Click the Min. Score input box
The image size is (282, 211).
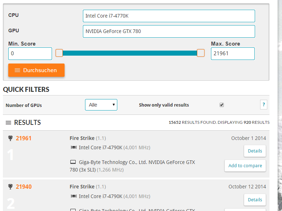[30, 53]
